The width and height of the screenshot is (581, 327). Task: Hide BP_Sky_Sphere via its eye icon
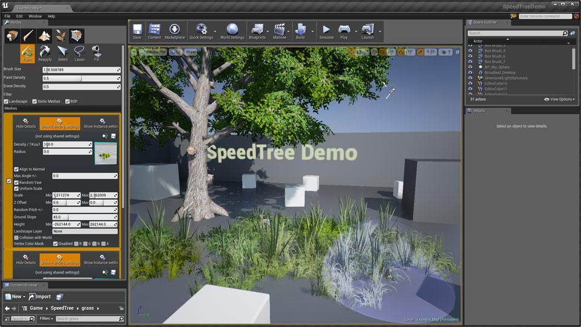(x=471, y=67)
